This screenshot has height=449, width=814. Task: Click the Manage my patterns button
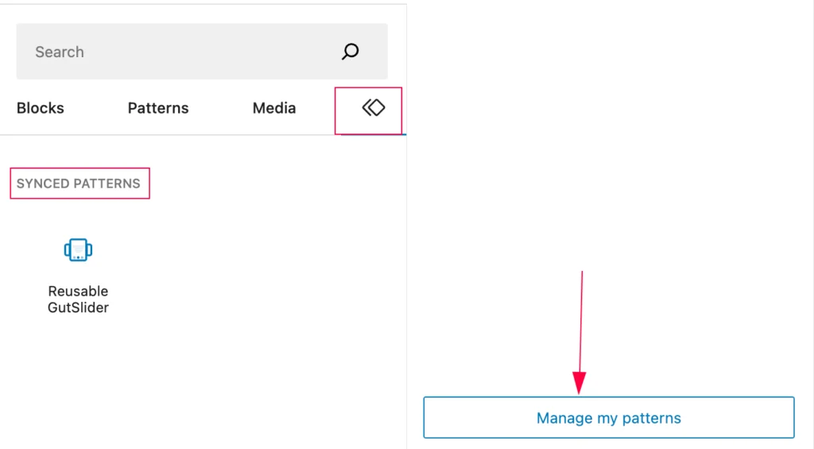(608, 418)
